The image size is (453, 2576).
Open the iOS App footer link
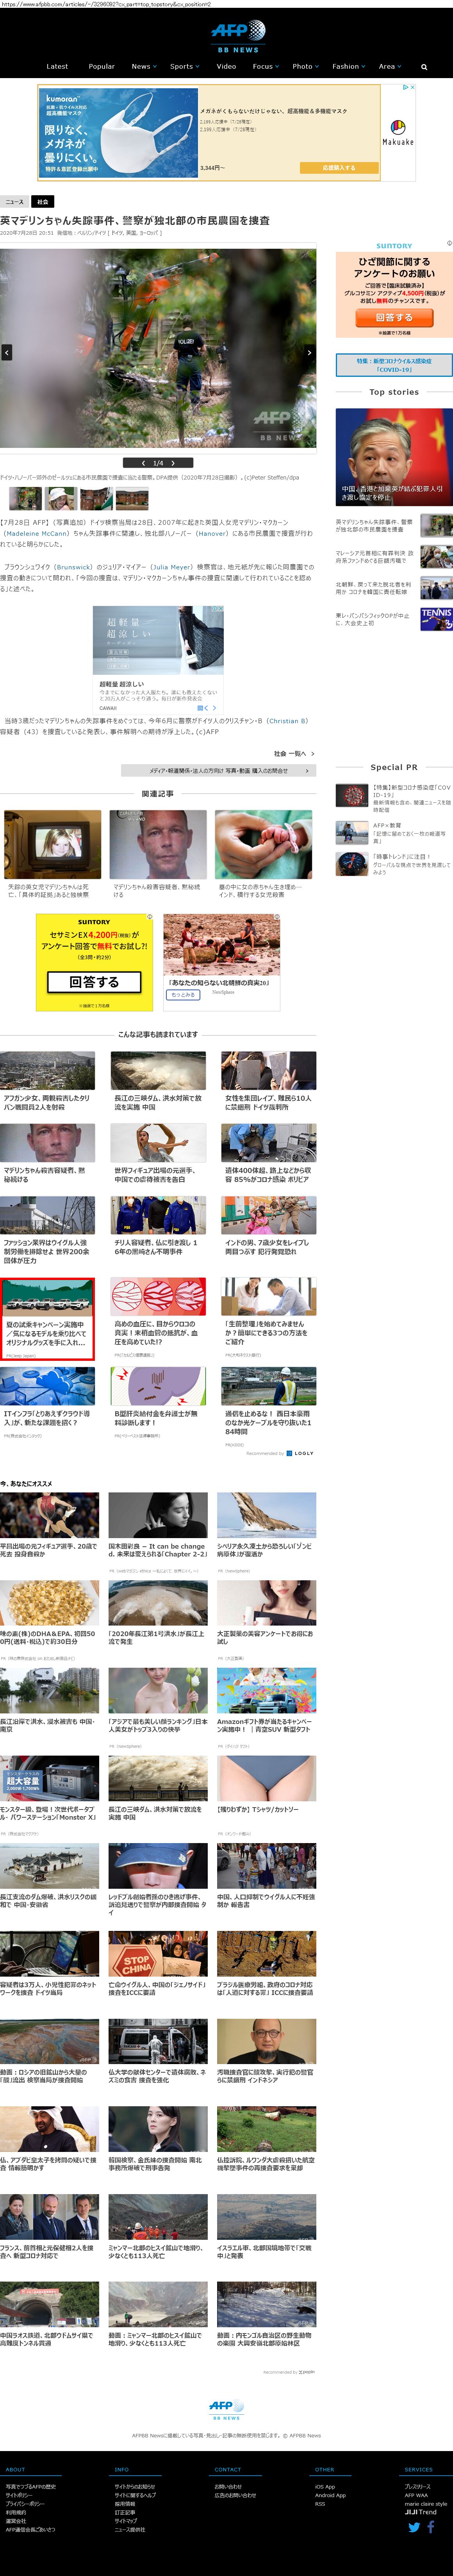(x=325, y=2486)
